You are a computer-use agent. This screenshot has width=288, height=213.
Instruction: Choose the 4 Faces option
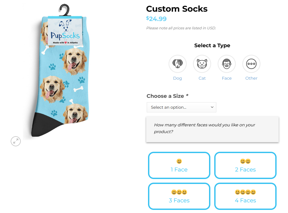pyautogui.click(x=245, y=196)
